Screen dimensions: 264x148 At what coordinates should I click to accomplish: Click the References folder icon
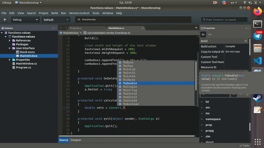pos(14,40)
